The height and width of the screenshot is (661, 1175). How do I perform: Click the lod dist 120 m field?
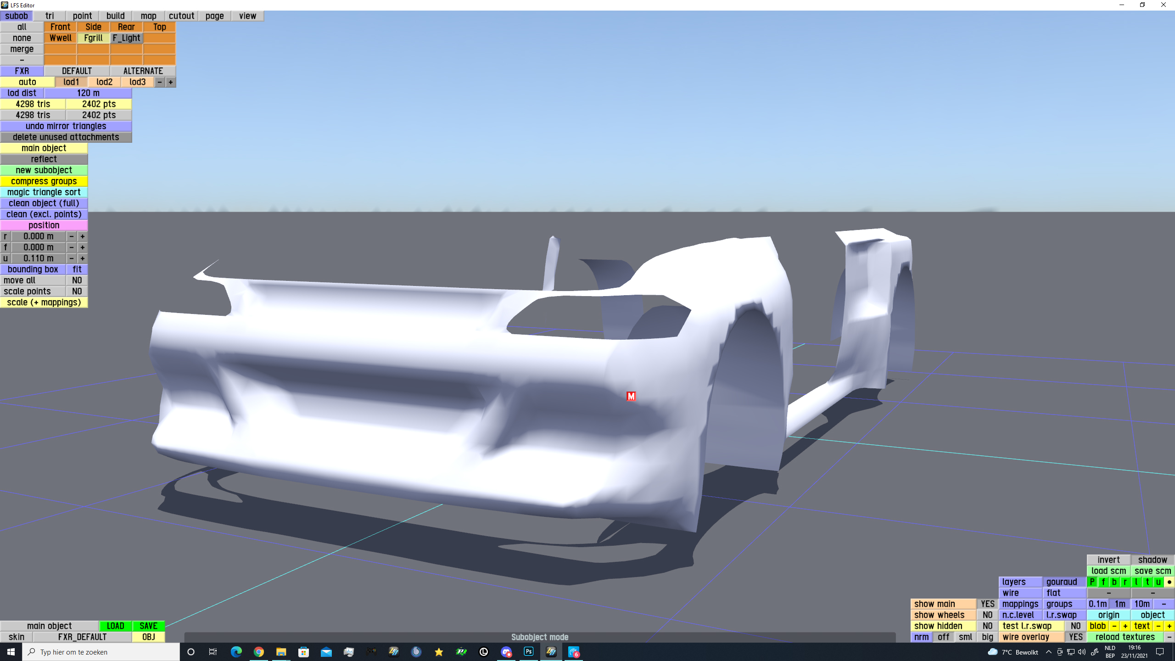pyautogui.click(x=88, y=93)
